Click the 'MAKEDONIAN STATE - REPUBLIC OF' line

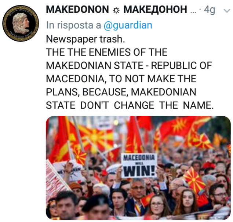[x=129, y=65]
